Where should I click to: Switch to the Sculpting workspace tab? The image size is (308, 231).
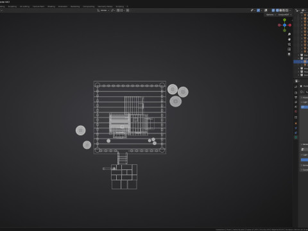[x=12, y=6]
